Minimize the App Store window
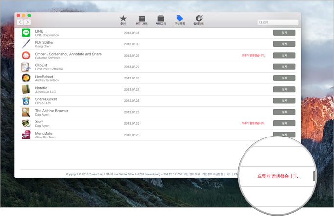This screenshot has width=334, height=216. 24,15
